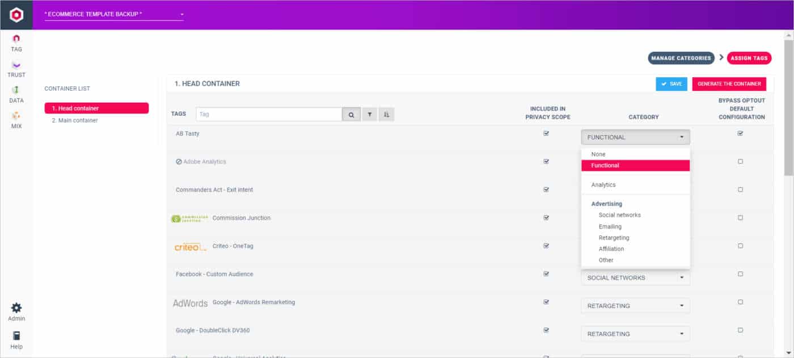Toggle privacy scope for Criteo OneTag
The image size is (794, 358).
click(x=546, y=246)
